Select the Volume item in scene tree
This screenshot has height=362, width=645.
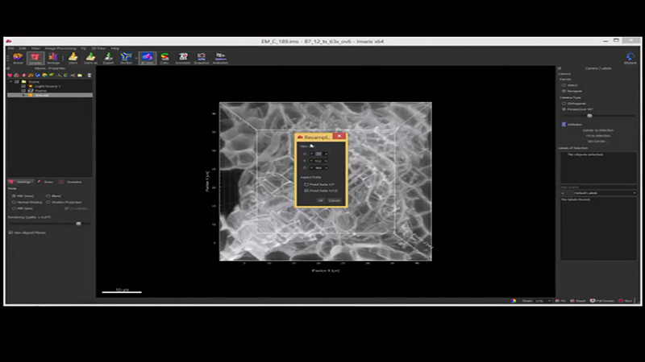click(x=50, y=95)
